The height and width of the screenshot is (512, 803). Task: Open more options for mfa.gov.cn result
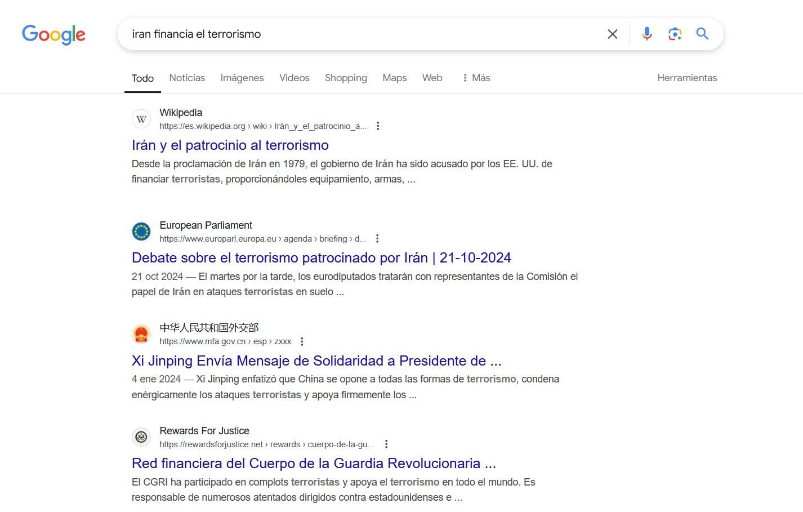click(302, 341)
